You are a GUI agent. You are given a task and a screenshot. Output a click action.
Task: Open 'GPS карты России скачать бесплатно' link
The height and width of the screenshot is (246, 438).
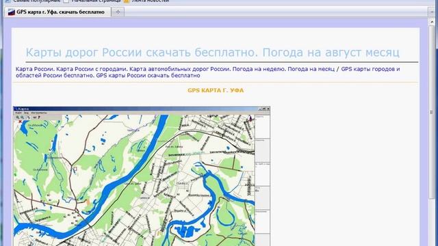point(148,75)
